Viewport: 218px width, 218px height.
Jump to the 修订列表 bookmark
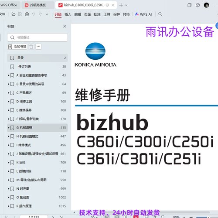pos(37,67)
